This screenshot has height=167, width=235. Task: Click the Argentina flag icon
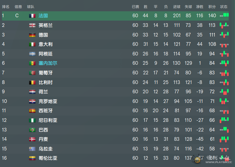pyautogui.click(x=32, y=54)
